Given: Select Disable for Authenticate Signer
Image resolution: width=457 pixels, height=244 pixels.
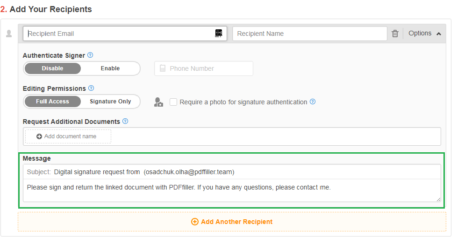Looking at the screenshot, I should 52,68.
